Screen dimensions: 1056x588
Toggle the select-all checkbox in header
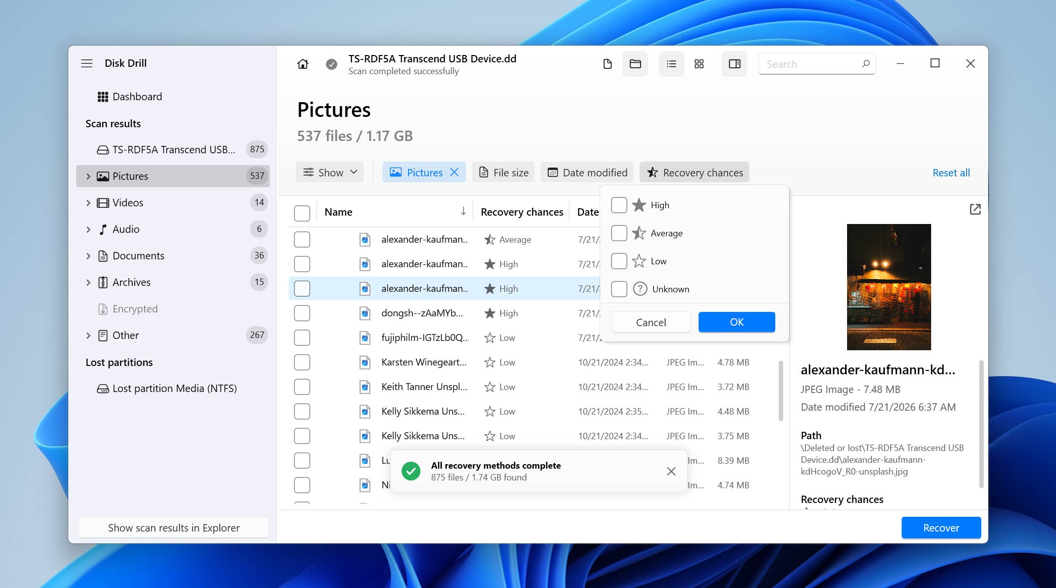(x=302, y=213)
